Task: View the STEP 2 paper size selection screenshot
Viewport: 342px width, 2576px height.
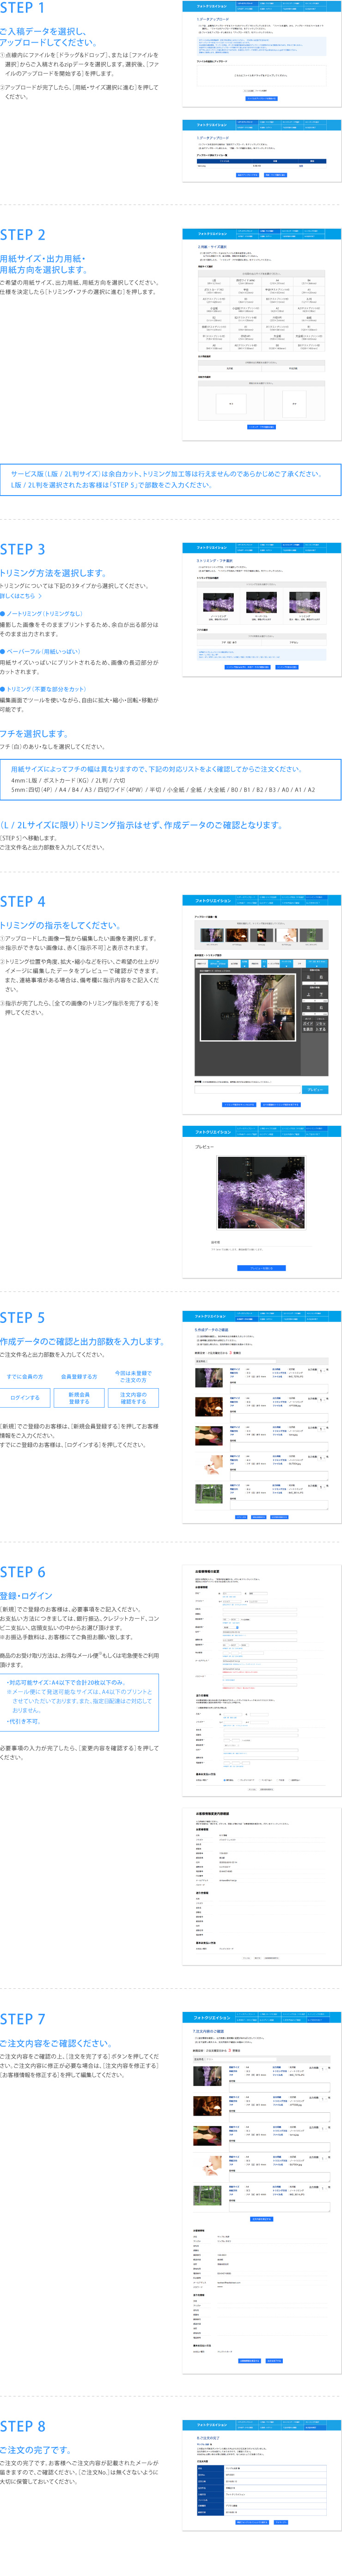Action: click(x=262, y=335)
